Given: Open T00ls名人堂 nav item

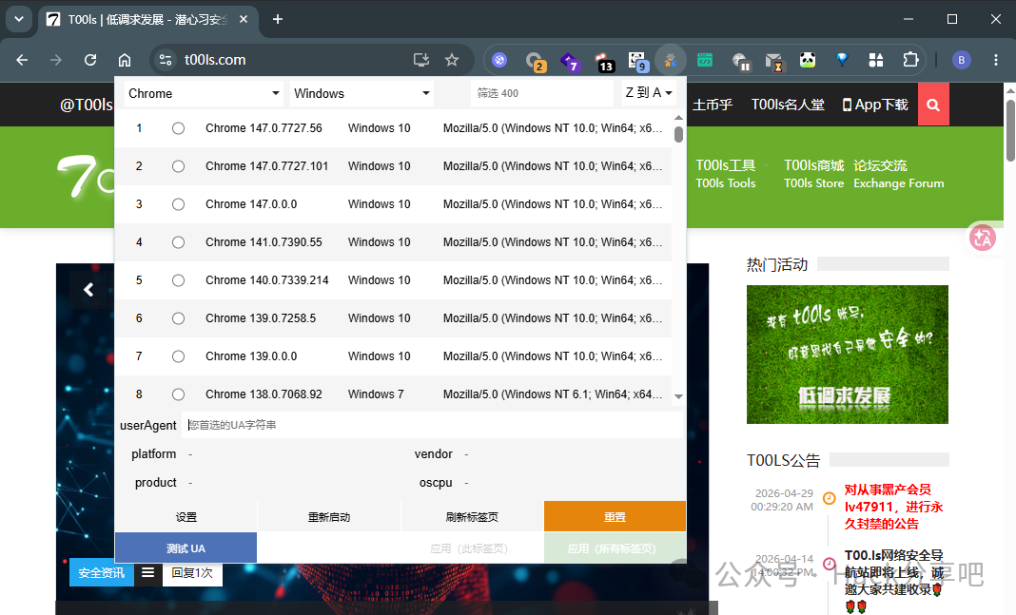Looking at the screenshot, I should click(x=788, y=105).
